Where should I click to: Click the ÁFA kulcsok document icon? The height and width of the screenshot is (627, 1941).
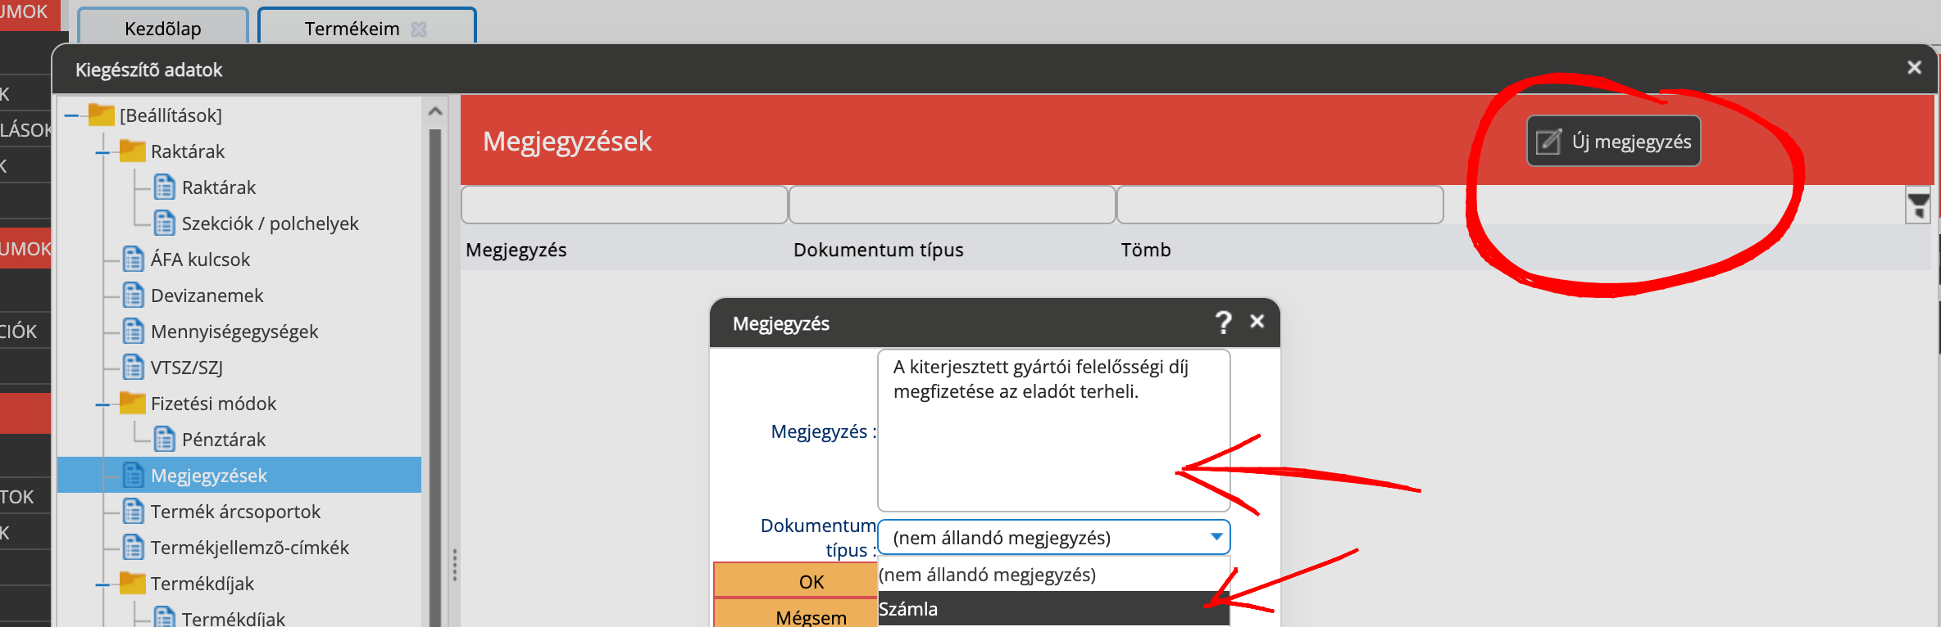click(x=134, y=259)
